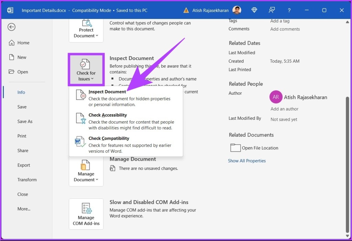Open the Microsoft 365 diamond icon
The height and width of the screenshot is (241, 352).
click(254, 10)
